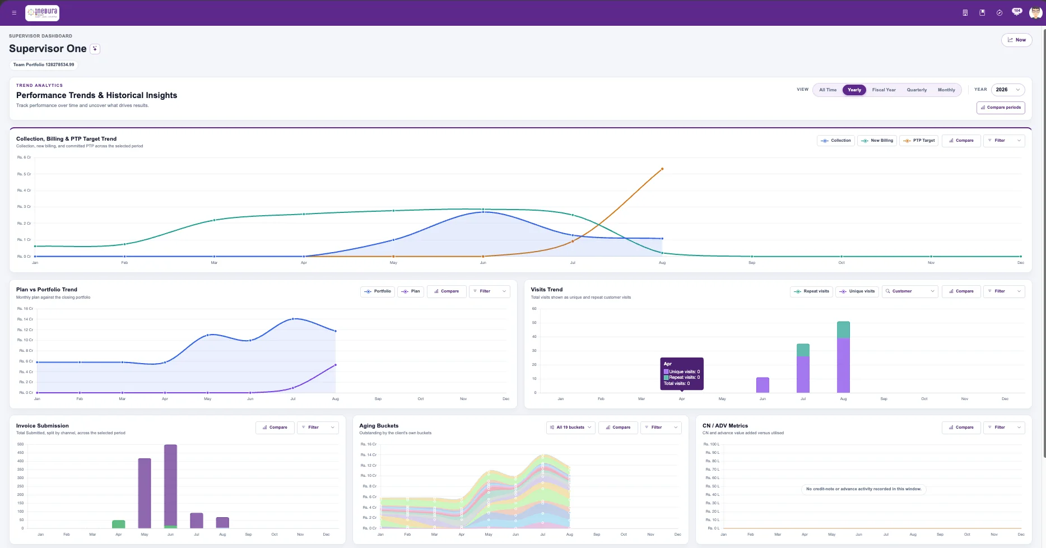Toggle the New Billing series legend
The width and height of the screenshot is (1046, 548).
[877, 141]
